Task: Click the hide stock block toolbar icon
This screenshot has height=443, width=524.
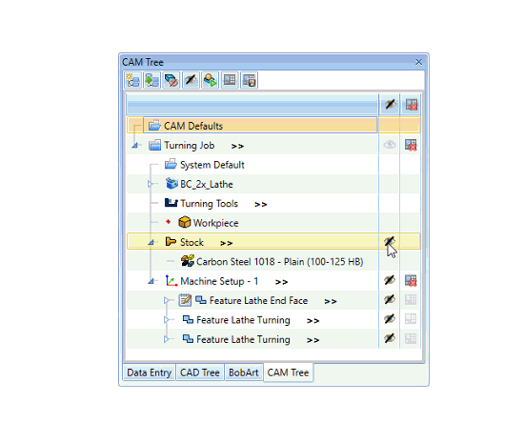Action: 171,80
